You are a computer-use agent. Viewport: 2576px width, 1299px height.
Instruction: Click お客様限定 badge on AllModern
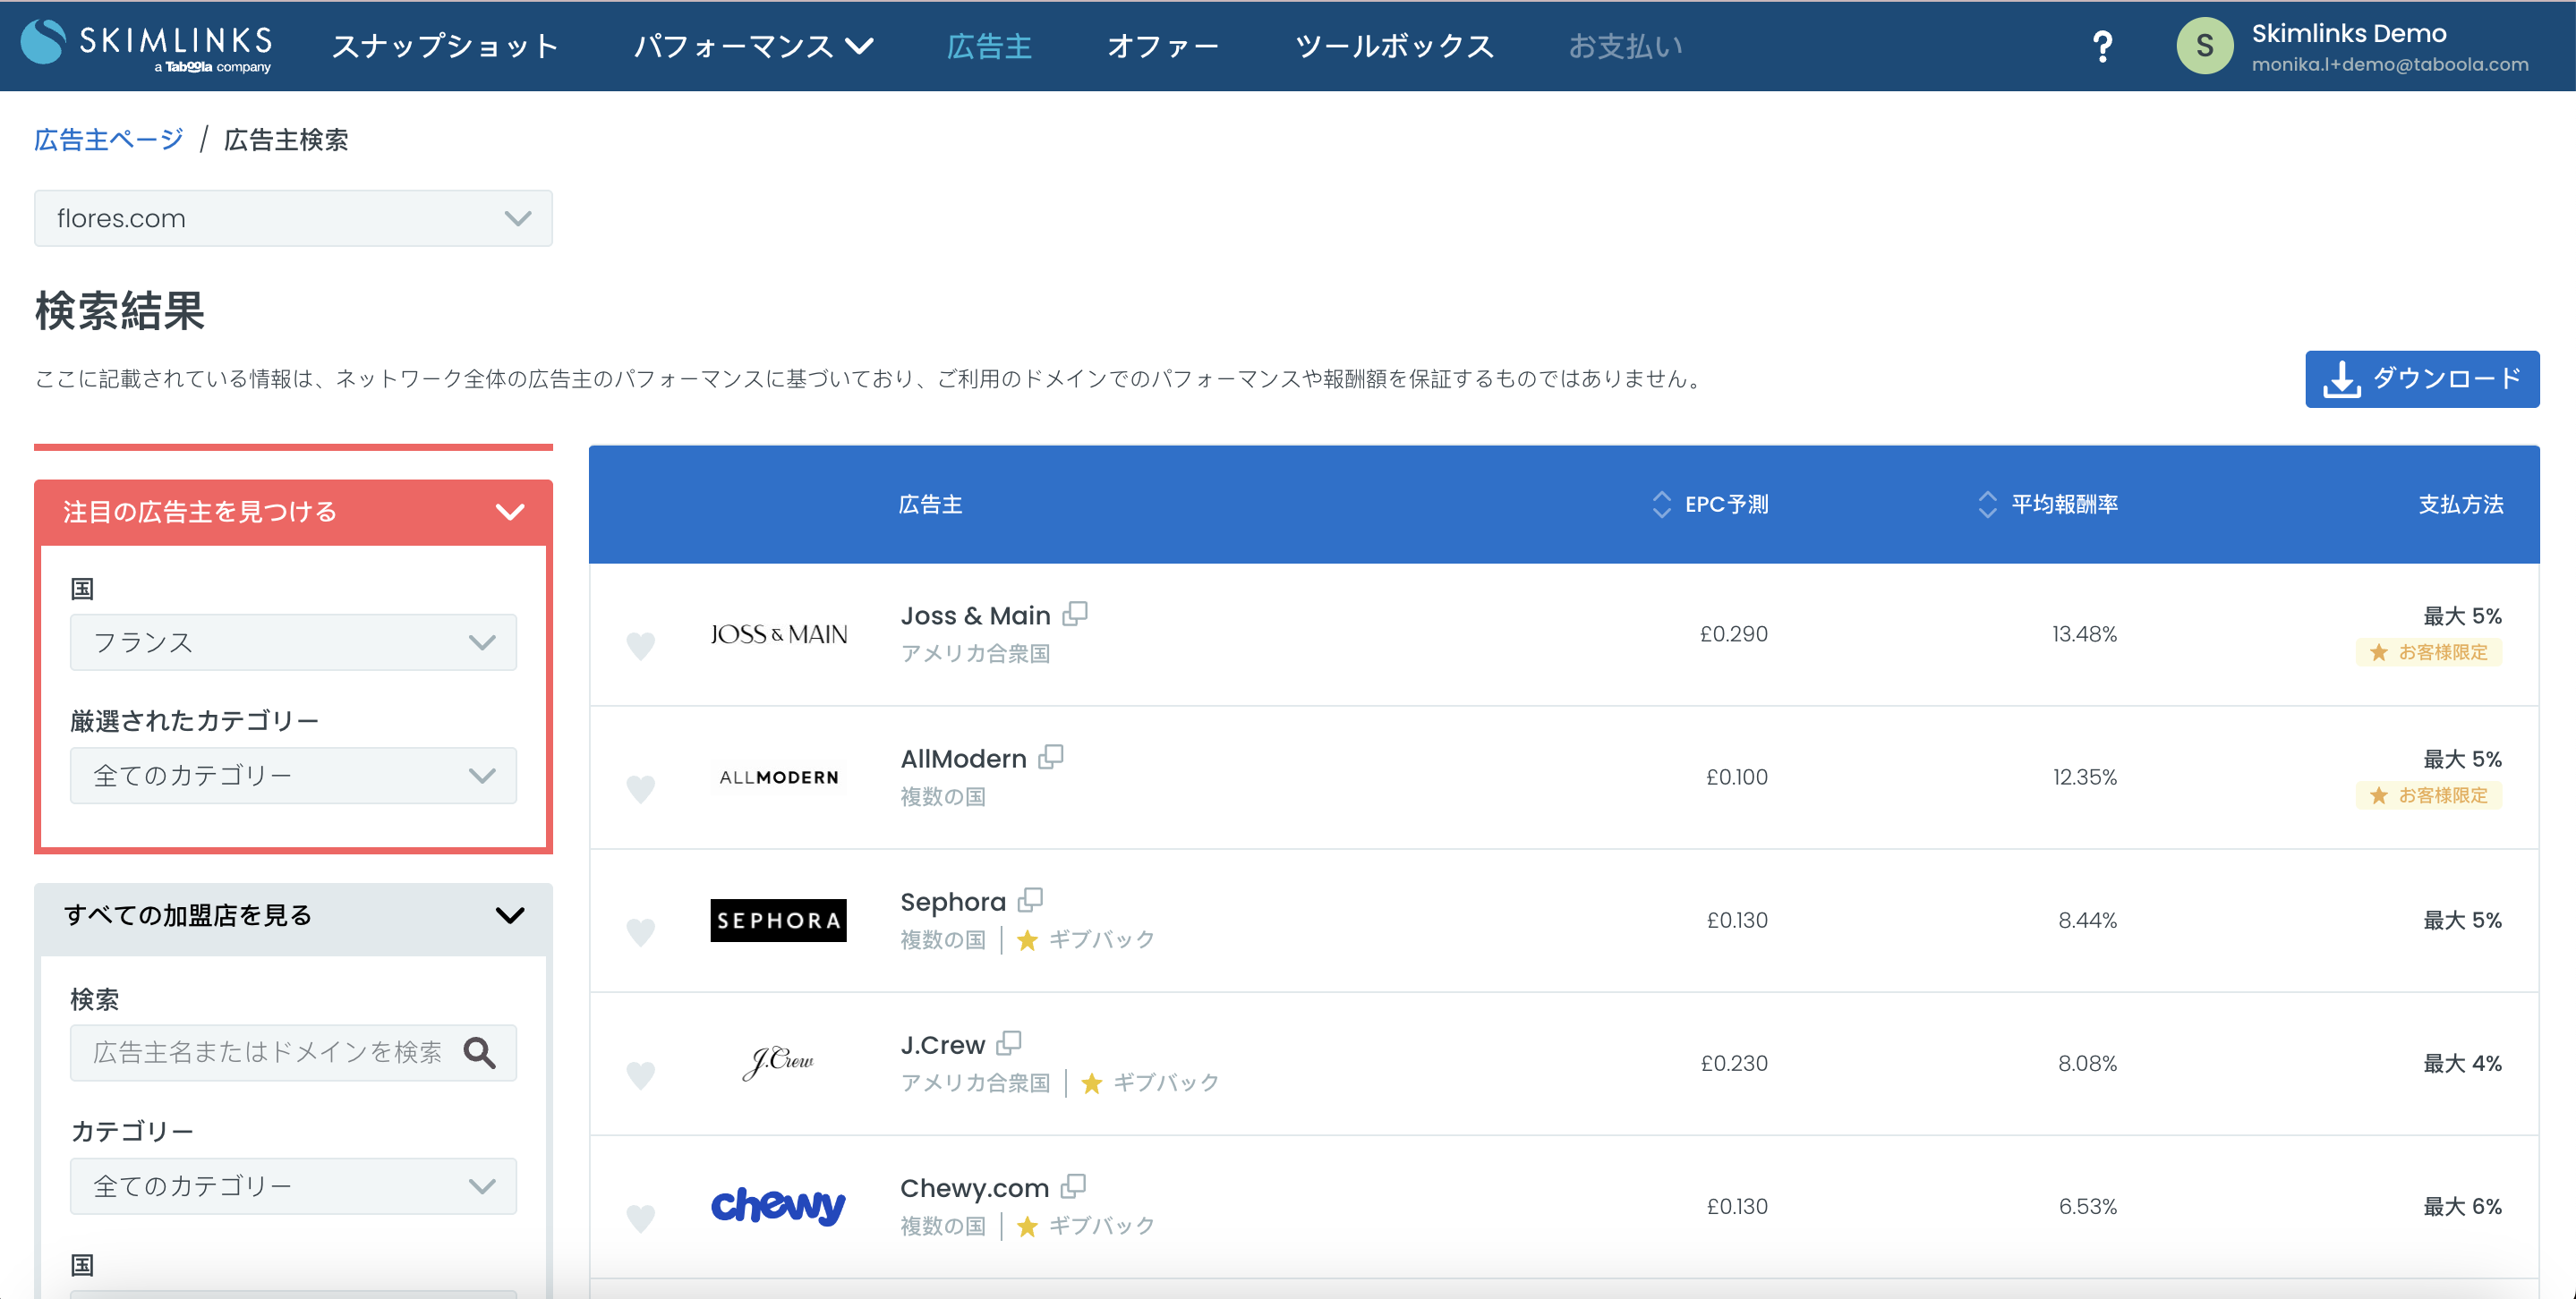click(2429, 795)
